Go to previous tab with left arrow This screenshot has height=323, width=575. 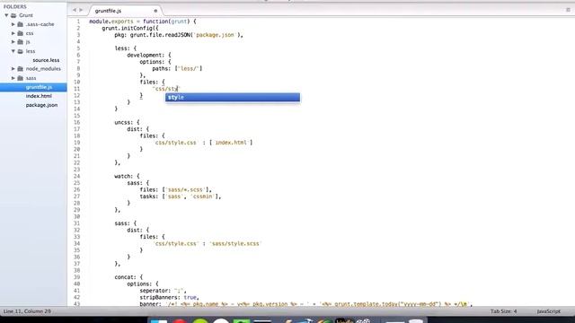[74, 10]
